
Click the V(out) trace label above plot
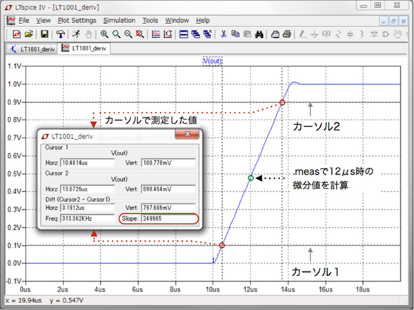(212, 61)
